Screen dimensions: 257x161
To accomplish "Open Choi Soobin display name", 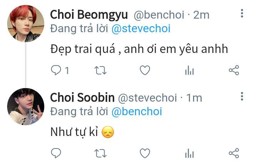I will [82, 97].
